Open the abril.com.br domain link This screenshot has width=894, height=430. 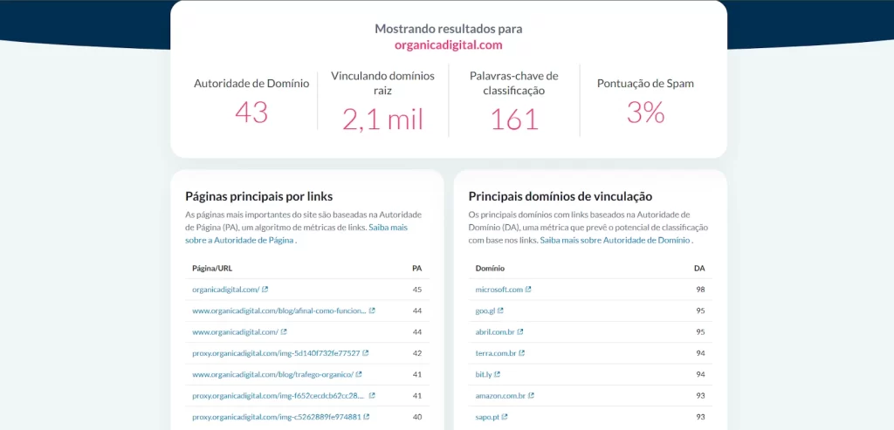click(496, 331)
